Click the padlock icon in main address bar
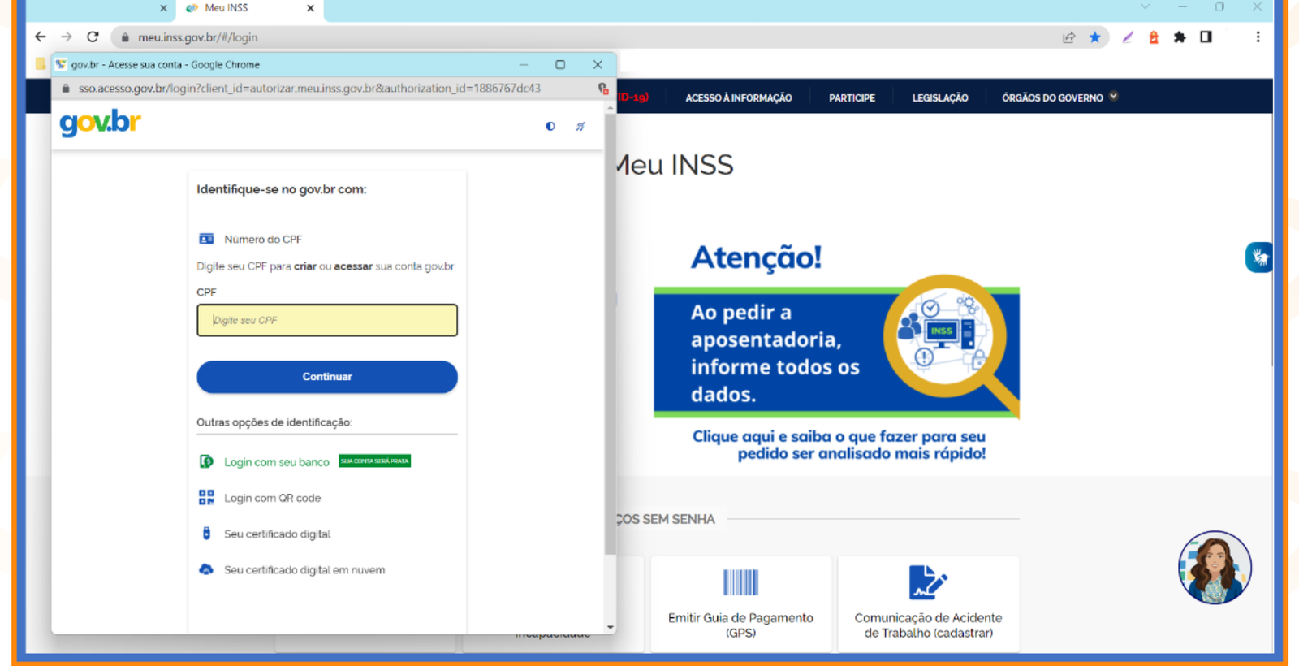Image resolution: width=1299 pixels, height=666 pixels. coord(124,37)
